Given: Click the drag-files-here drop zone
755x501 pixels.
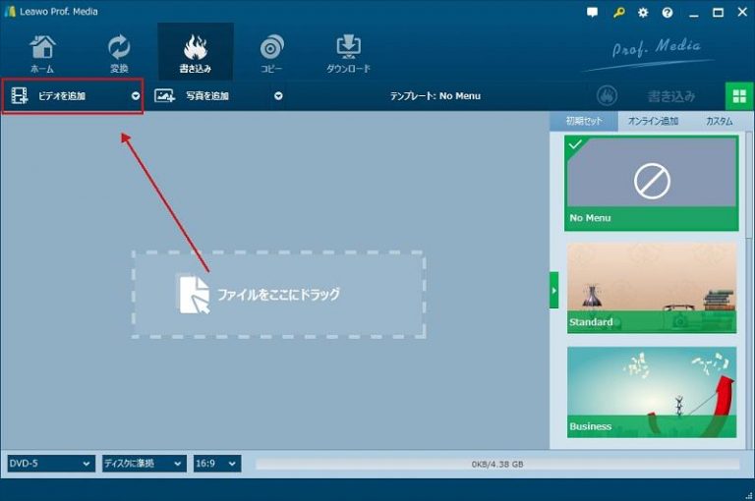Looking at the screenshot, I should (x=278, y=294).
